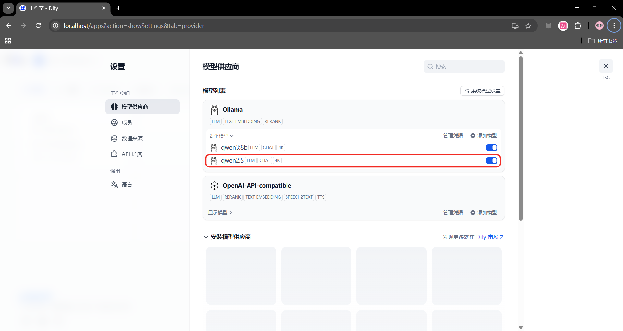Click the qwen3:8b model name
Viewport: 623px width, 331px height.
click(234, 148)
